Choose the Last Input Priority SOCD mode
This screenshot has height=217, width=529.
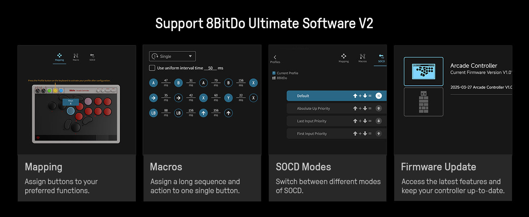pyautogui.click(x=336, y=121)
